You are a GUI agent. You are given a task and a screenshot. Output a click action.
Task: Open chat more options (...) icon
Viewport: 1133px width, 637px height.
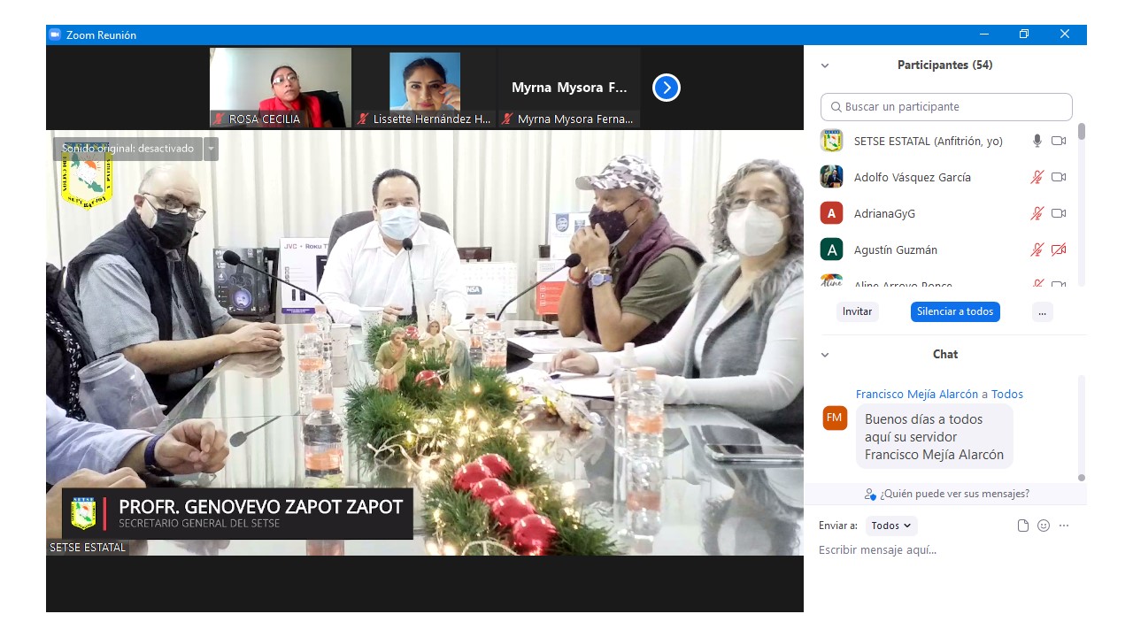(x=1064, y=526)
